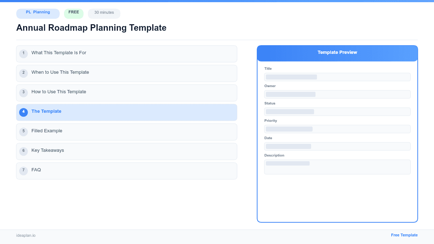Select the Status field in the preview
434x244 pixels.
[x=337, y=111]
